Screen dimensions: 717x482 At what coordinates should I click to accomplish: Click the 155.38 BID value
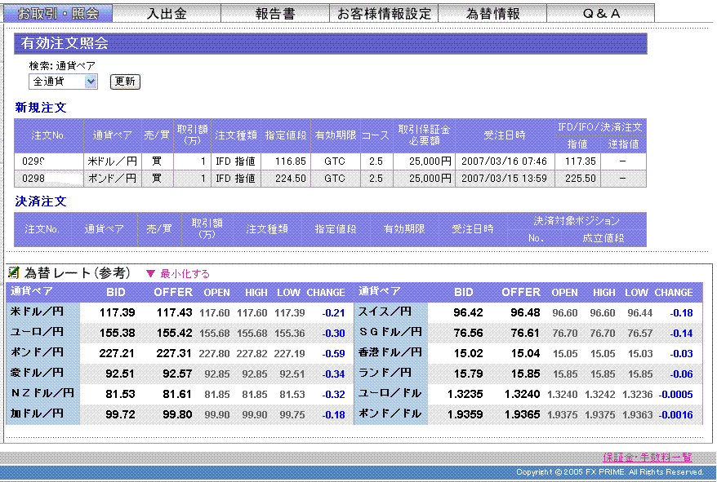click(x=117, y=333)
